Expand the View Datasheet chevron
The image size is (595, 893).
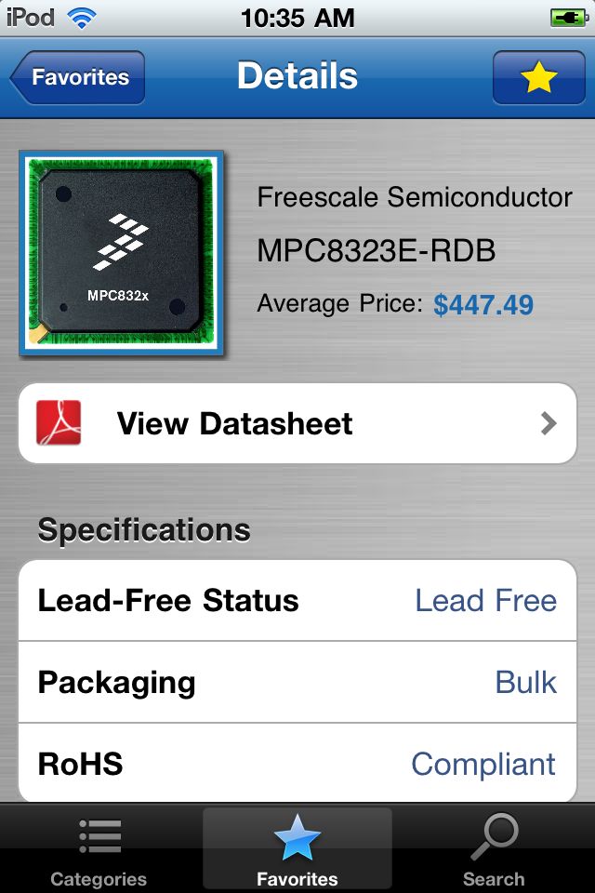tap(549, 423)
